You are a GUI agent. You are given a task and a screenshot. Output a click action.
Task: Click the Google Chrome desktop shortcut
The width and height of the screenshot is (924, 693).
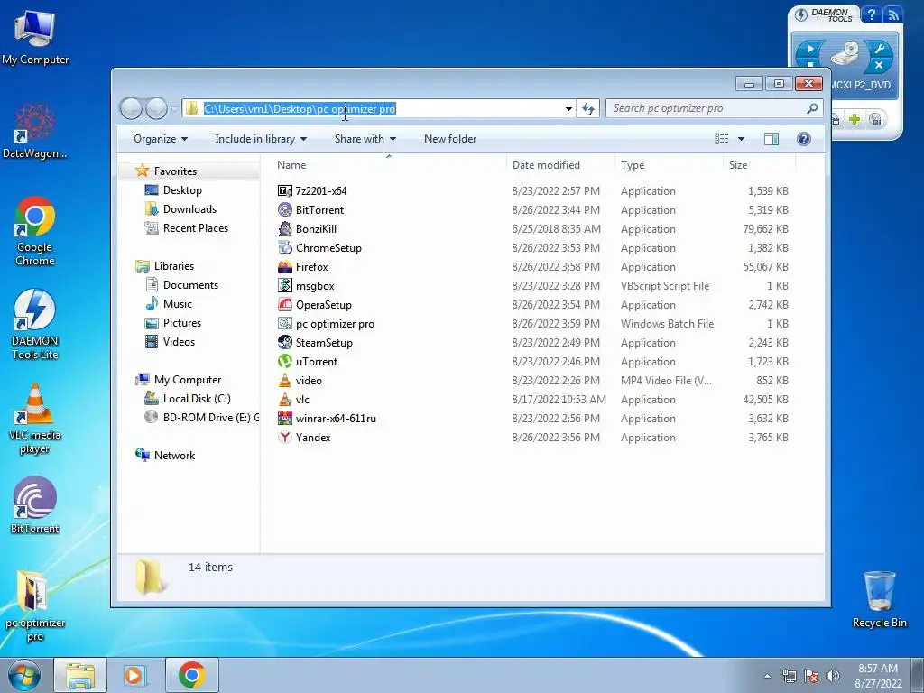35,231
